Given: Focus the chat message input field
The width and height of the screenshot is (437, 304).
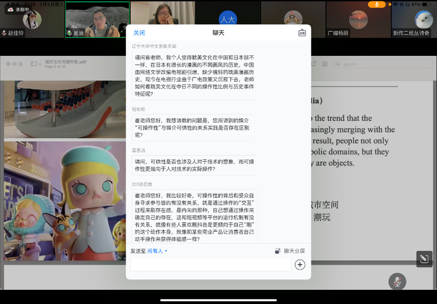Looking at the screenshot, I should (211, 265).
